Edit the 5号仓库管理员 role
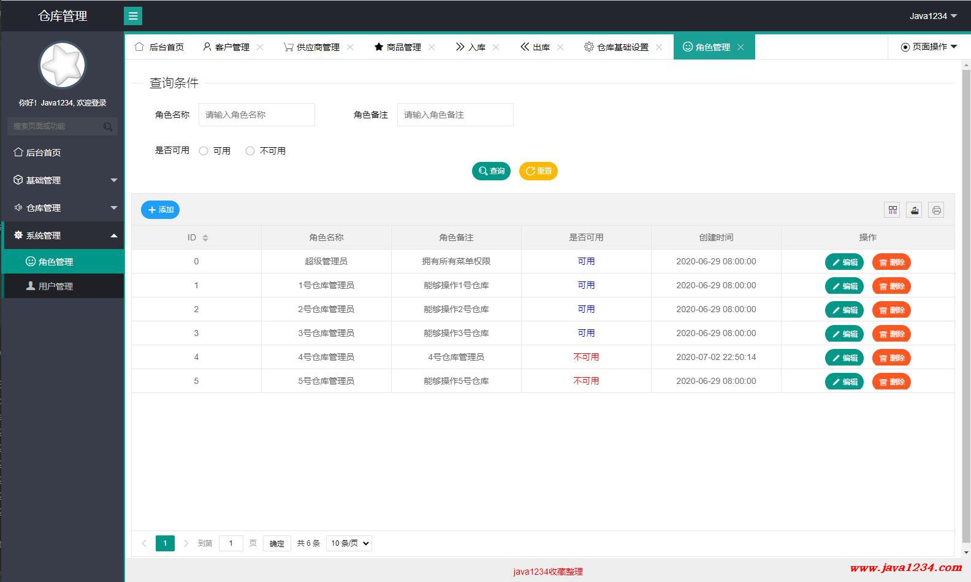 tap(844, 381)
